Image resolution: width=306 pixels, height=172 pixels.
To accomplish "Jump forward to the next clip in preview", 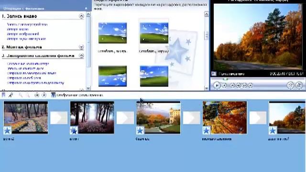I will (x=251, y=85).
